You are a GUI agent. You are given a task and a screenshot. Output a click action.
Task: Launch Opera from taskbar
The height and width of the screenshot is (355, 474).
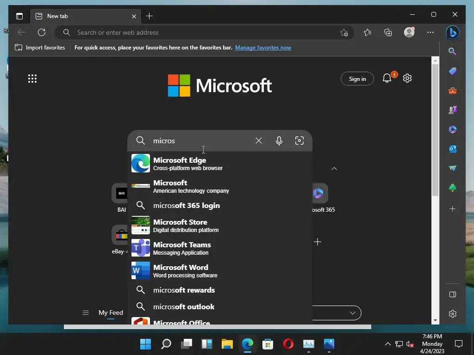pos(288,344)
